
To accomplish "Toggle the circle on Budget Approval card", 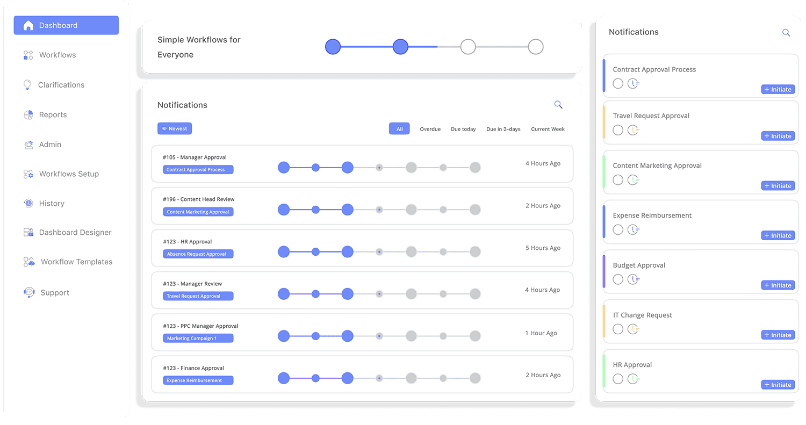I will tap(618, 279).
